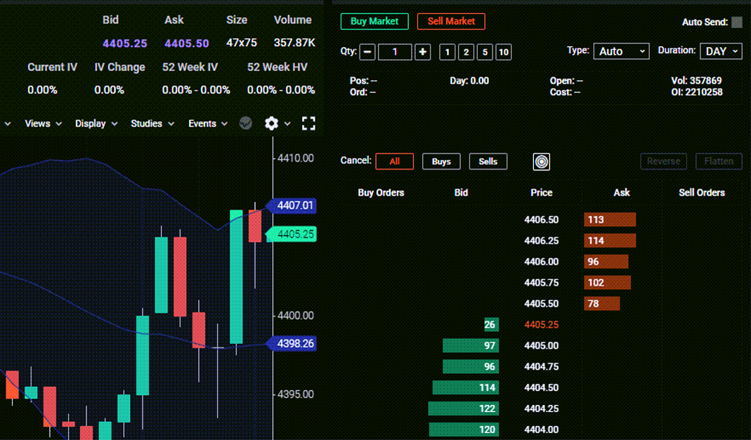Increase quantity with the plus button
The width and height of the screenshot is (751, 440).
point(422,52)
